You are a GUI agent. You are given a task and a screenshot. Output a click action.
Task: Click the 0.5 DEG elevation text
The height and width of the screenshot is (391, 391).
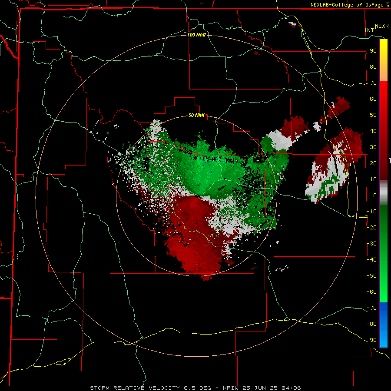[198, 388]
